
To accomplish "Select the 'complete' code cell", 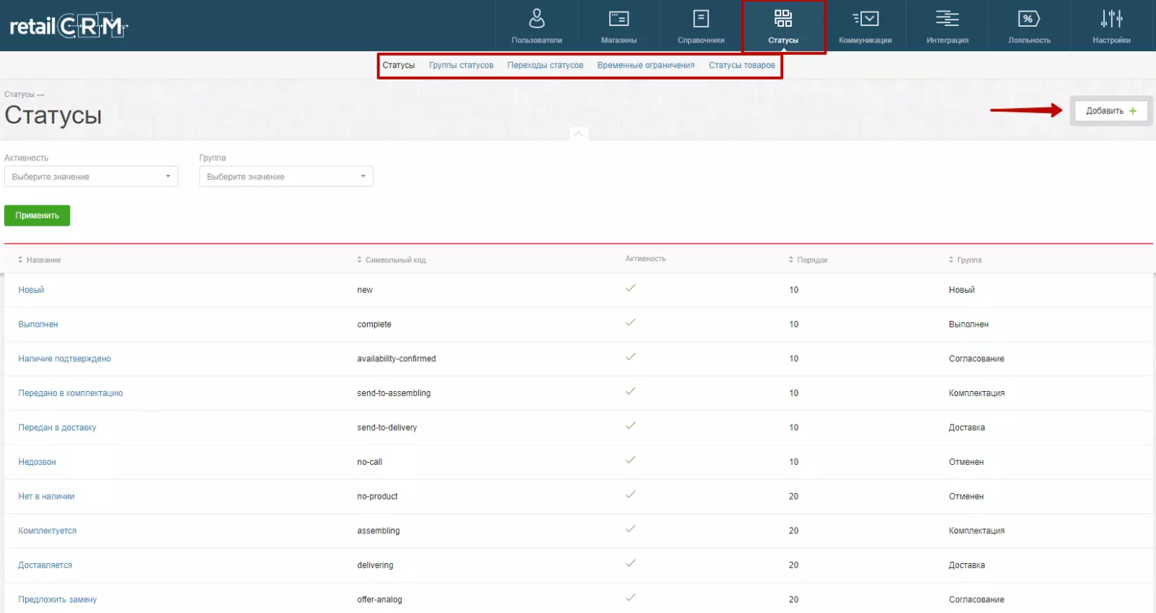I will pos(374,325).
